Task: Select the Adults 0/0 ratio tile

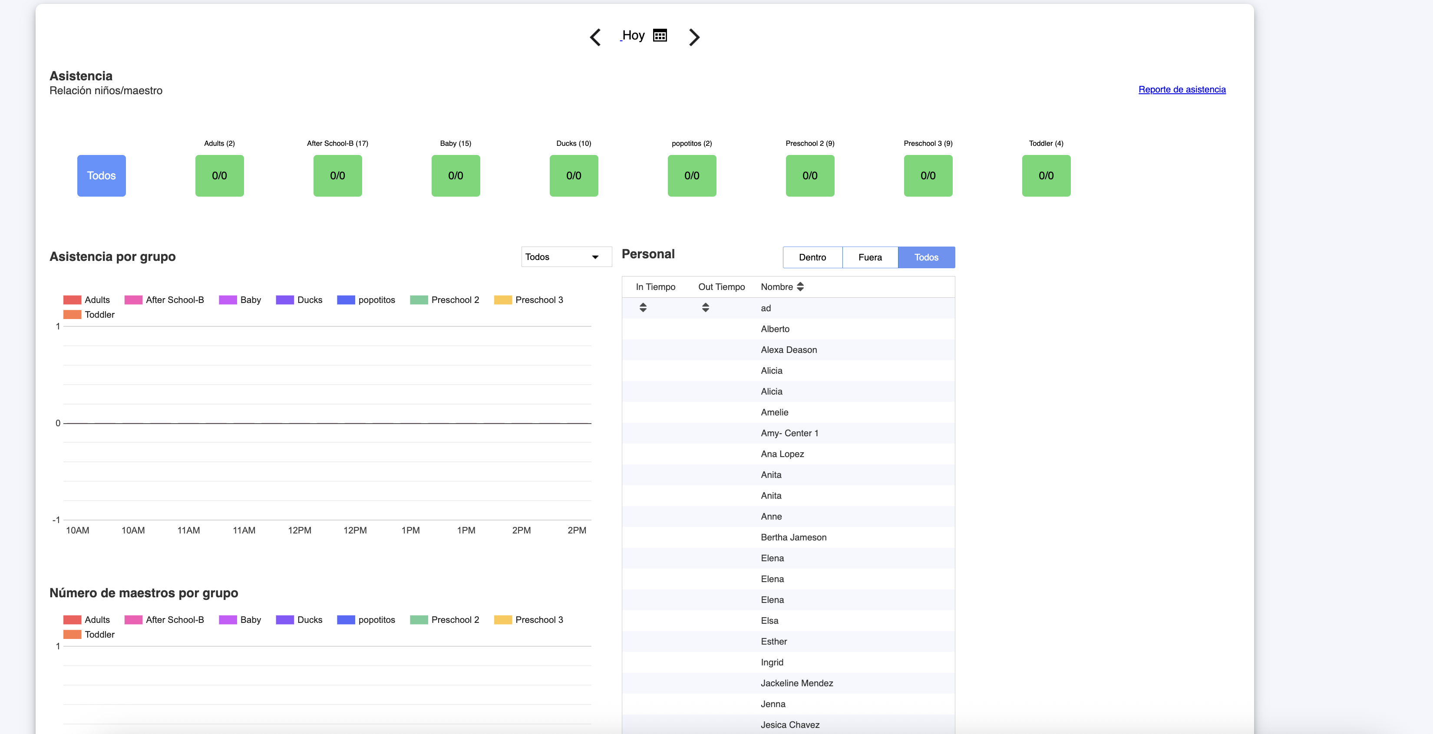Action: (219, 176)
